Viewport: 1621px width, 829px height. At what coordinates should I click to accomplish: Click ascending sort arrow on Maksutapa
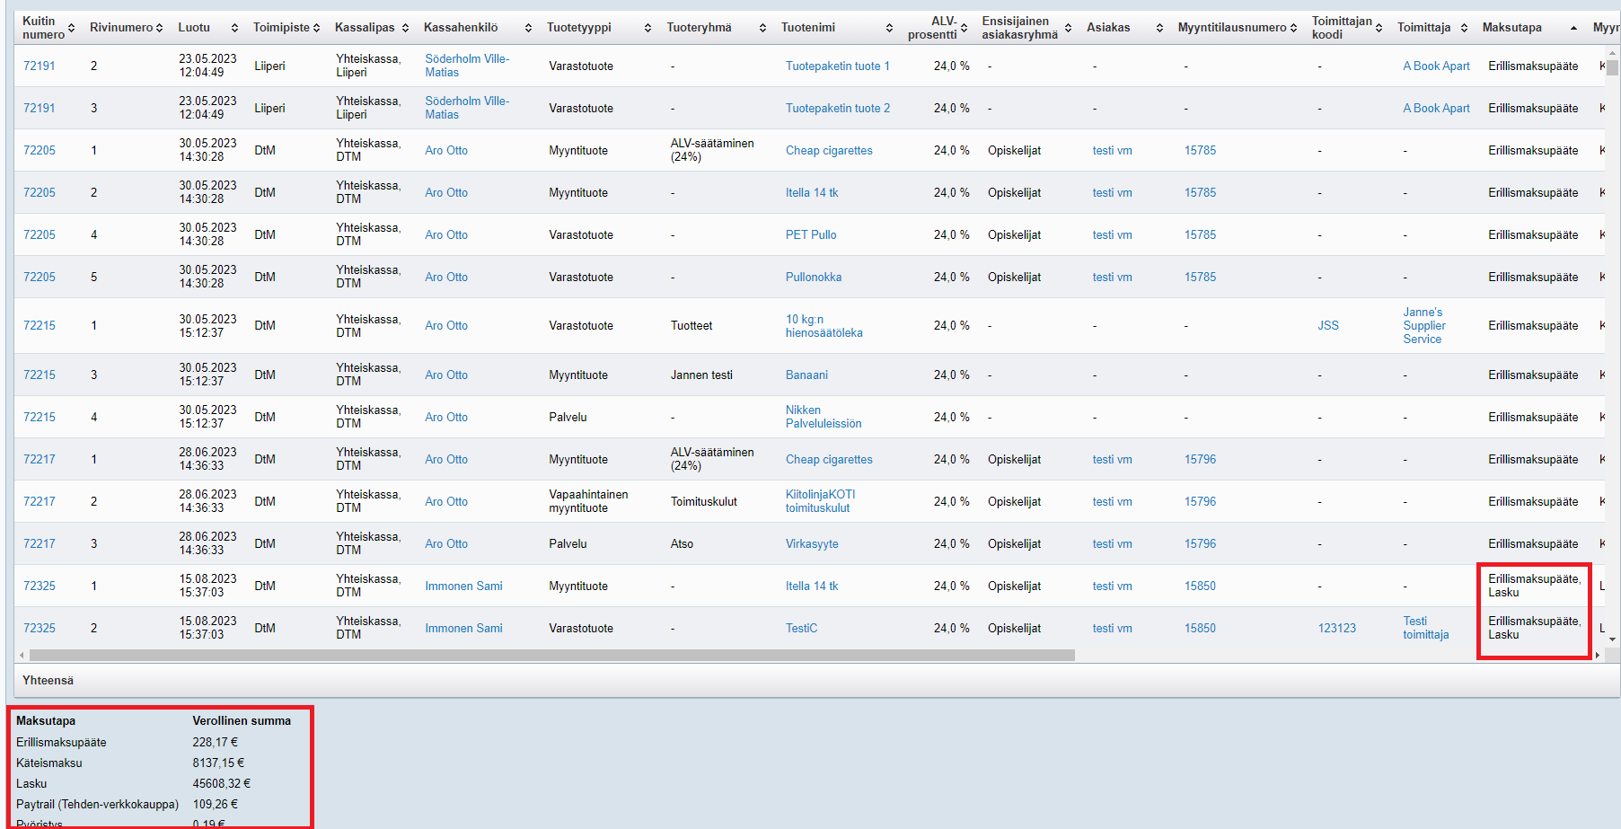1573,28
